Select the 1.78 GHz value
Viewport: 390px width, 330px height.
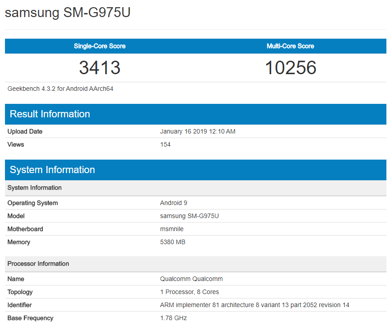coord(173,318)
